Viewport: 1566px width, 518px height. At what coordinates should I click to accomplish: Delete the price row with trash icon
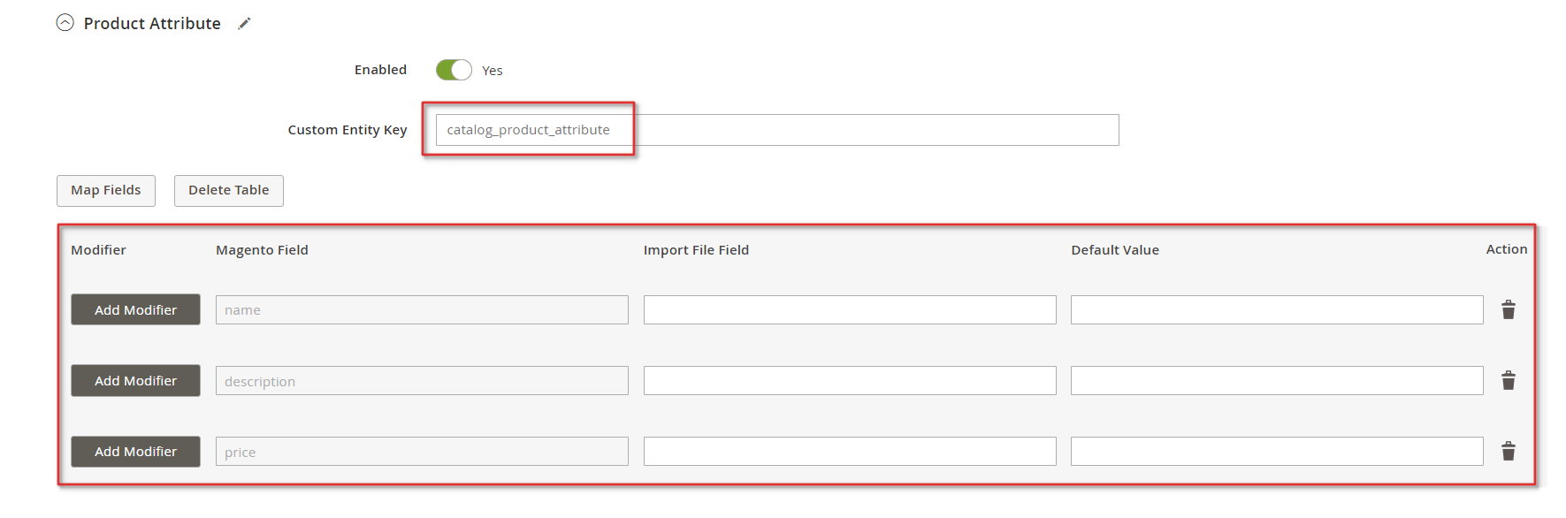1509,451
